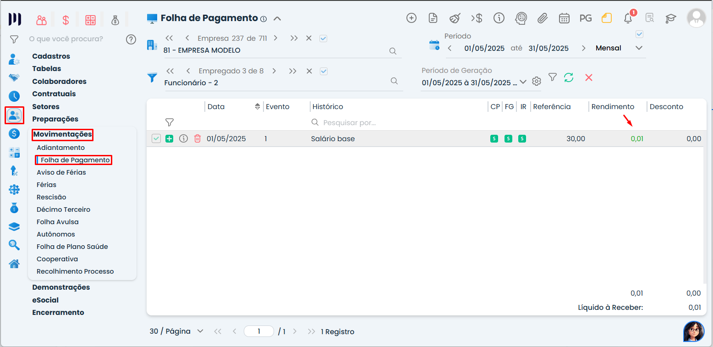The width and height of the screenshot is (713, 347).
Task: Toggle the checkbox next to Empregado navigation
Action: (324, 71)
